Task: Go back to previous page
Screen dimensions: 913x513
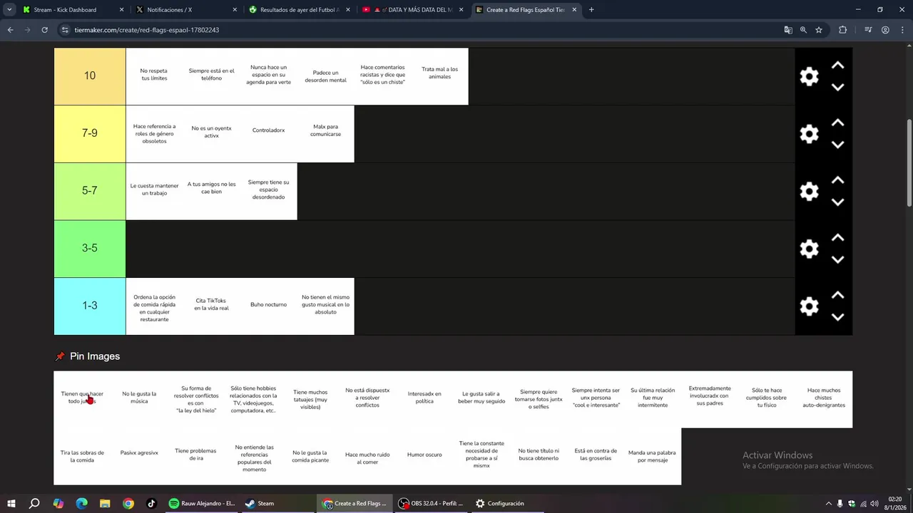Action: pyautogui.click(x=10, y=30)
